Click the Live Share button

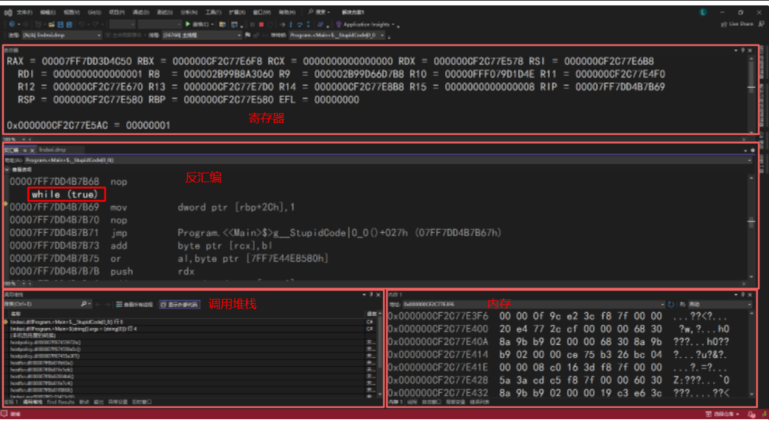tap(737, 25)
